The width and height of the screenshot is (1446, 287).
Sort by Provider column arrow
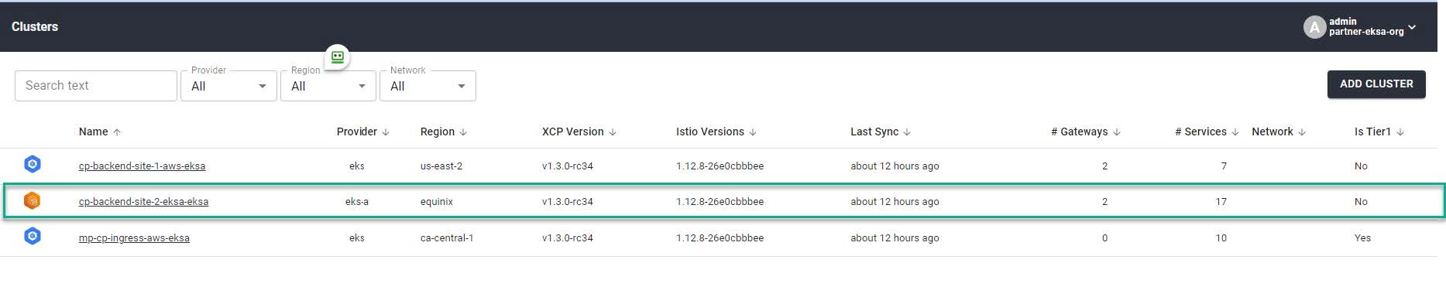point(386,132)
